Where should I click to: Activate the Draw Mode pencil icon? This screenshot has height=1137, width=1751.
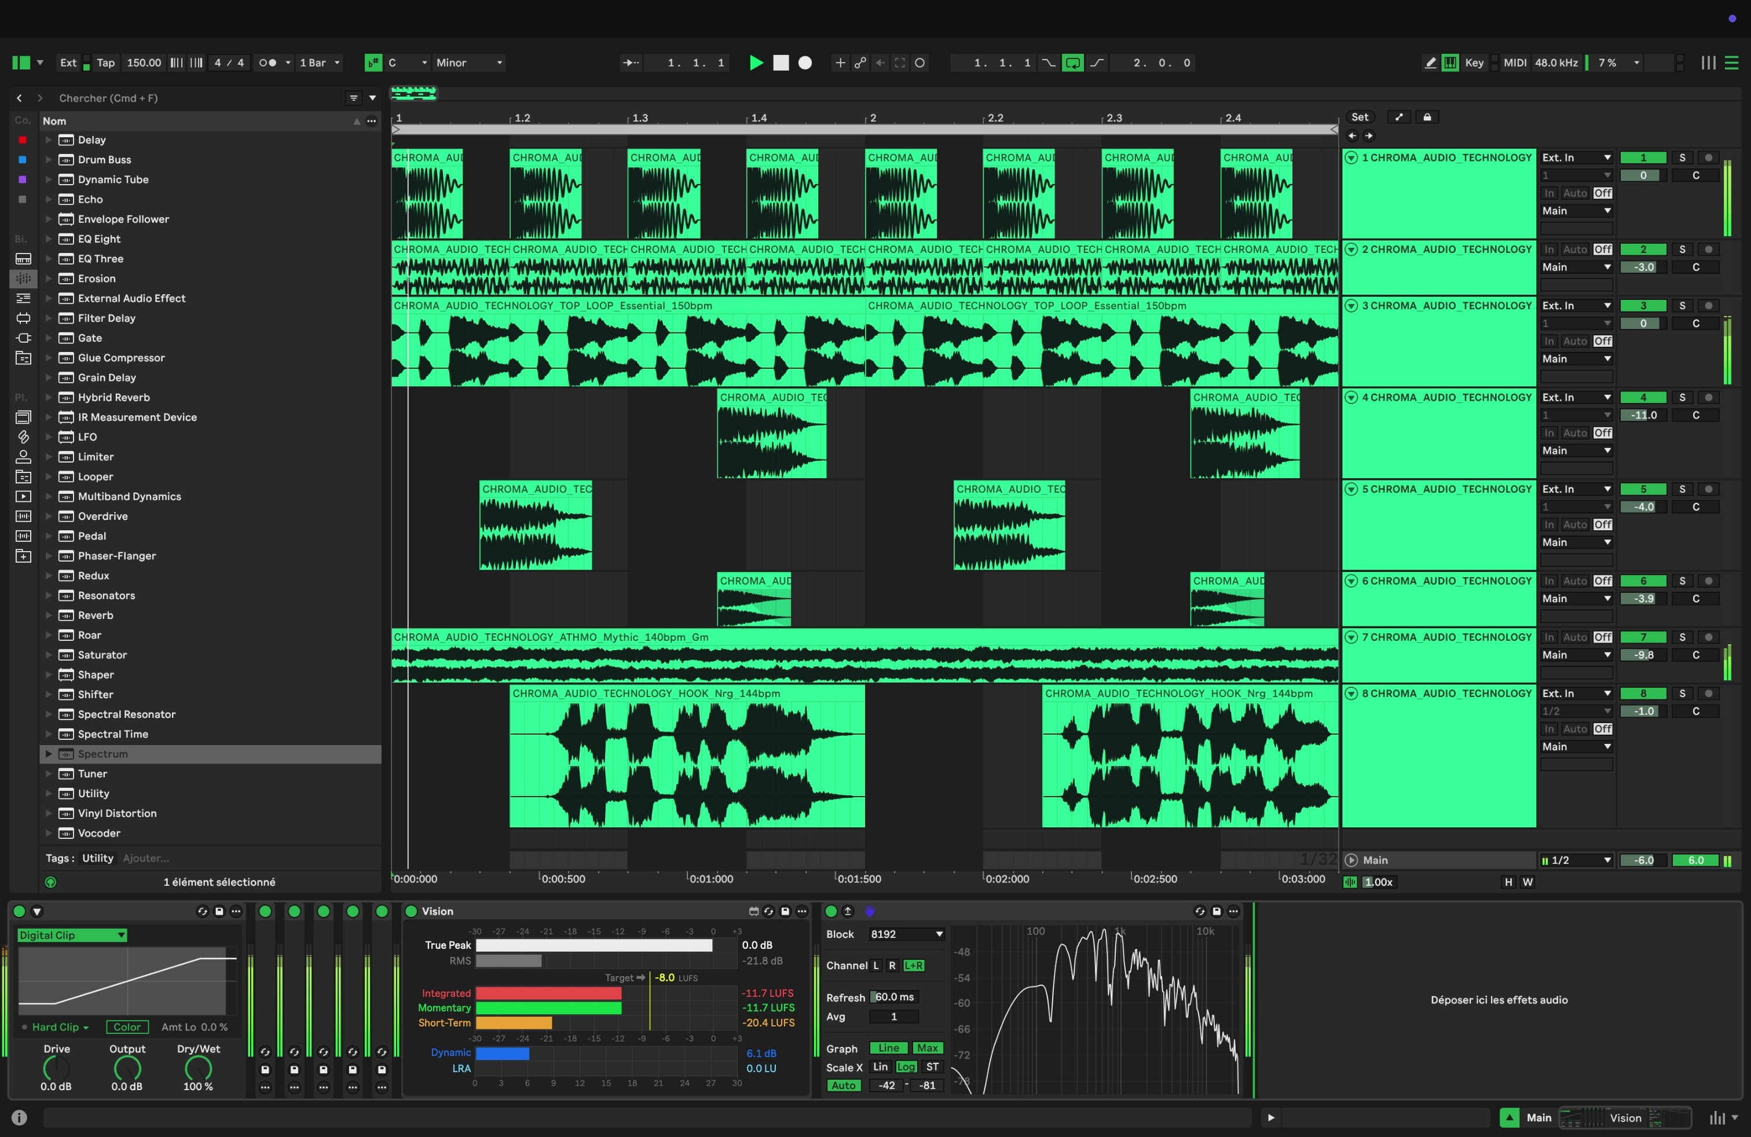[1430, 63]
